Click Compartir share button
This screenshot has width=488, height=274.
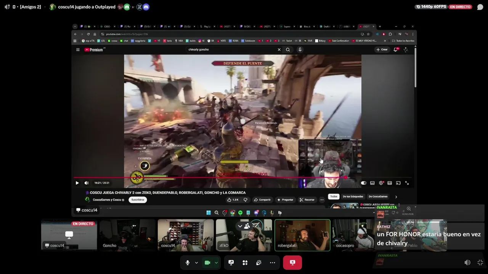coord(262,200)
